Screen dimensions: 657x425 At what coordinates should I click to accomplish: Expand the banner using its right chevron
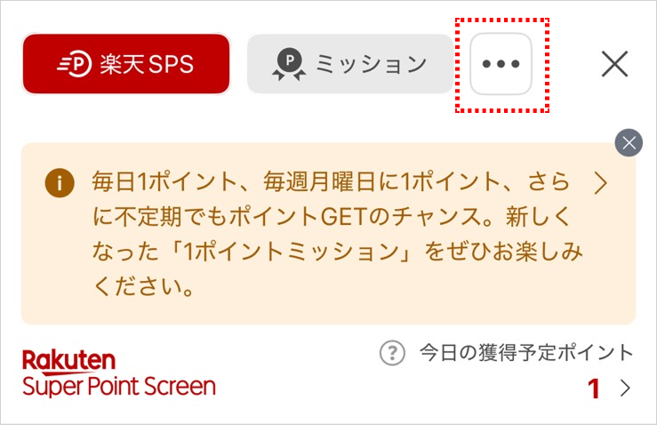(x=601, y=183)
